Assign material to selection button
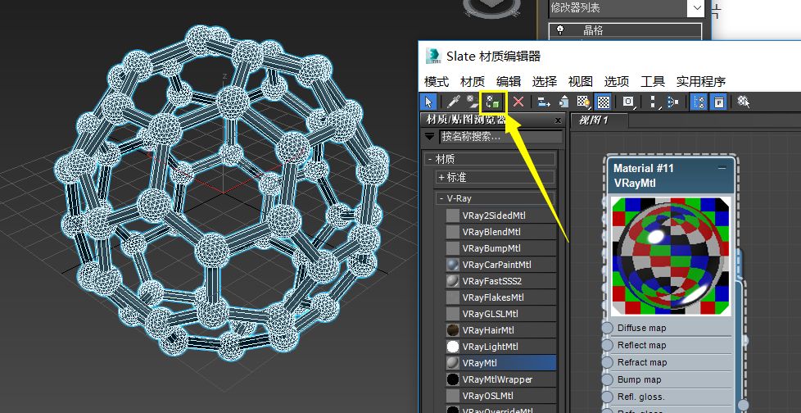This screenshot has width=801, height=413. pyautogui.click(x=494, y=102)
